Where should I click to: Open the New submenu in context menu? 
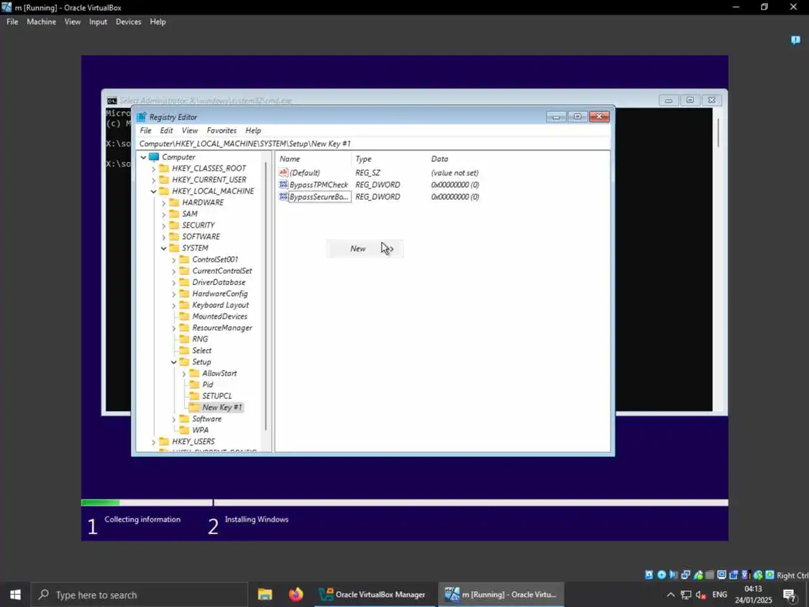click(x=365, y=248)
